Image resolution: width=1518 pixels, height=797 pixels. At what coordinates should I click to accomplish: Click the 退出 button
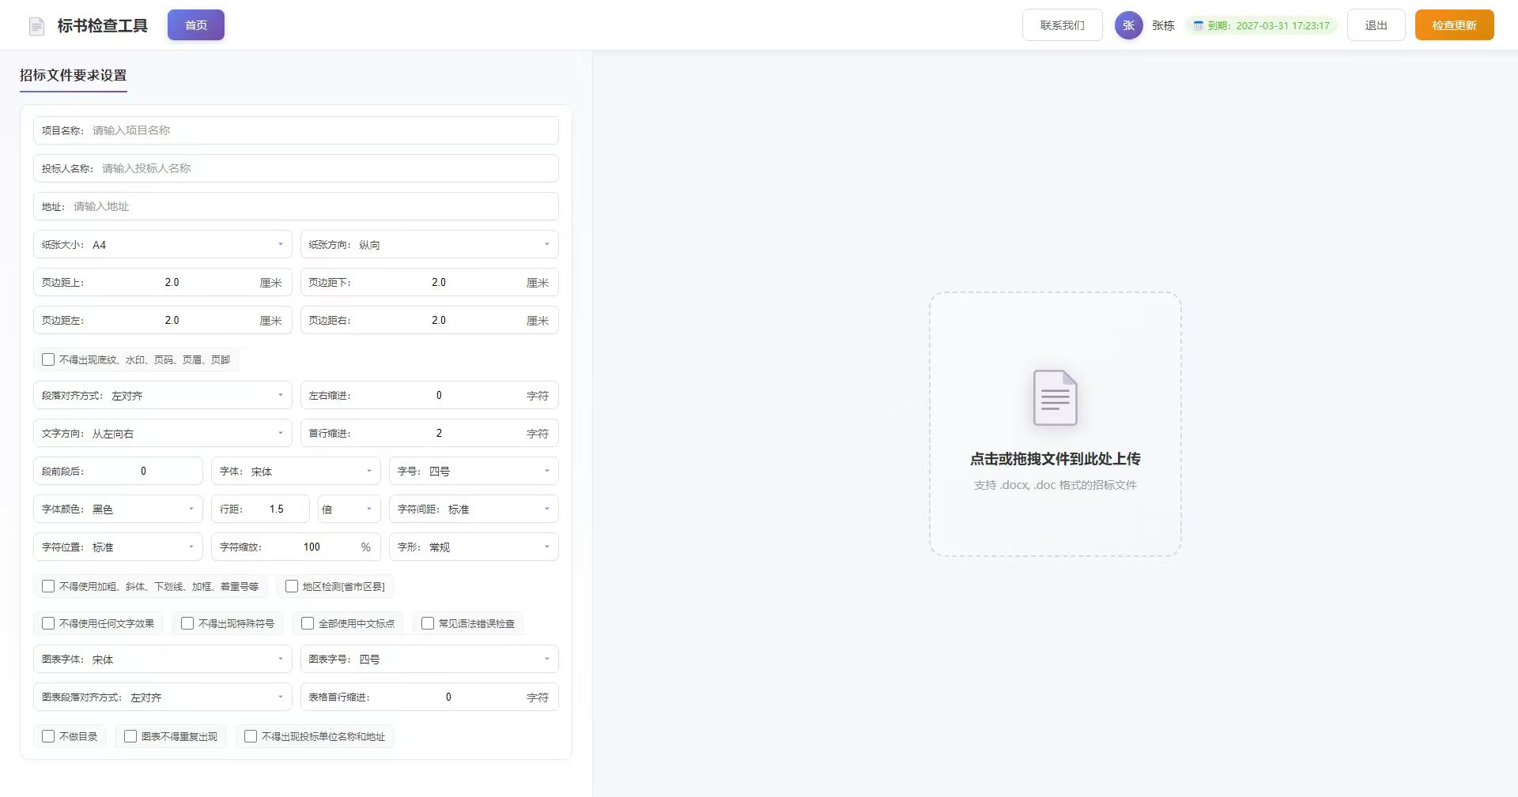(1376, 25)
